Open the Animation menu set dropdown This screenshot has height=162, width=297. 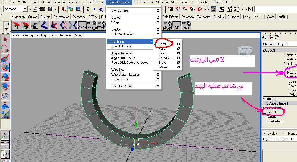tap(25, 9)
